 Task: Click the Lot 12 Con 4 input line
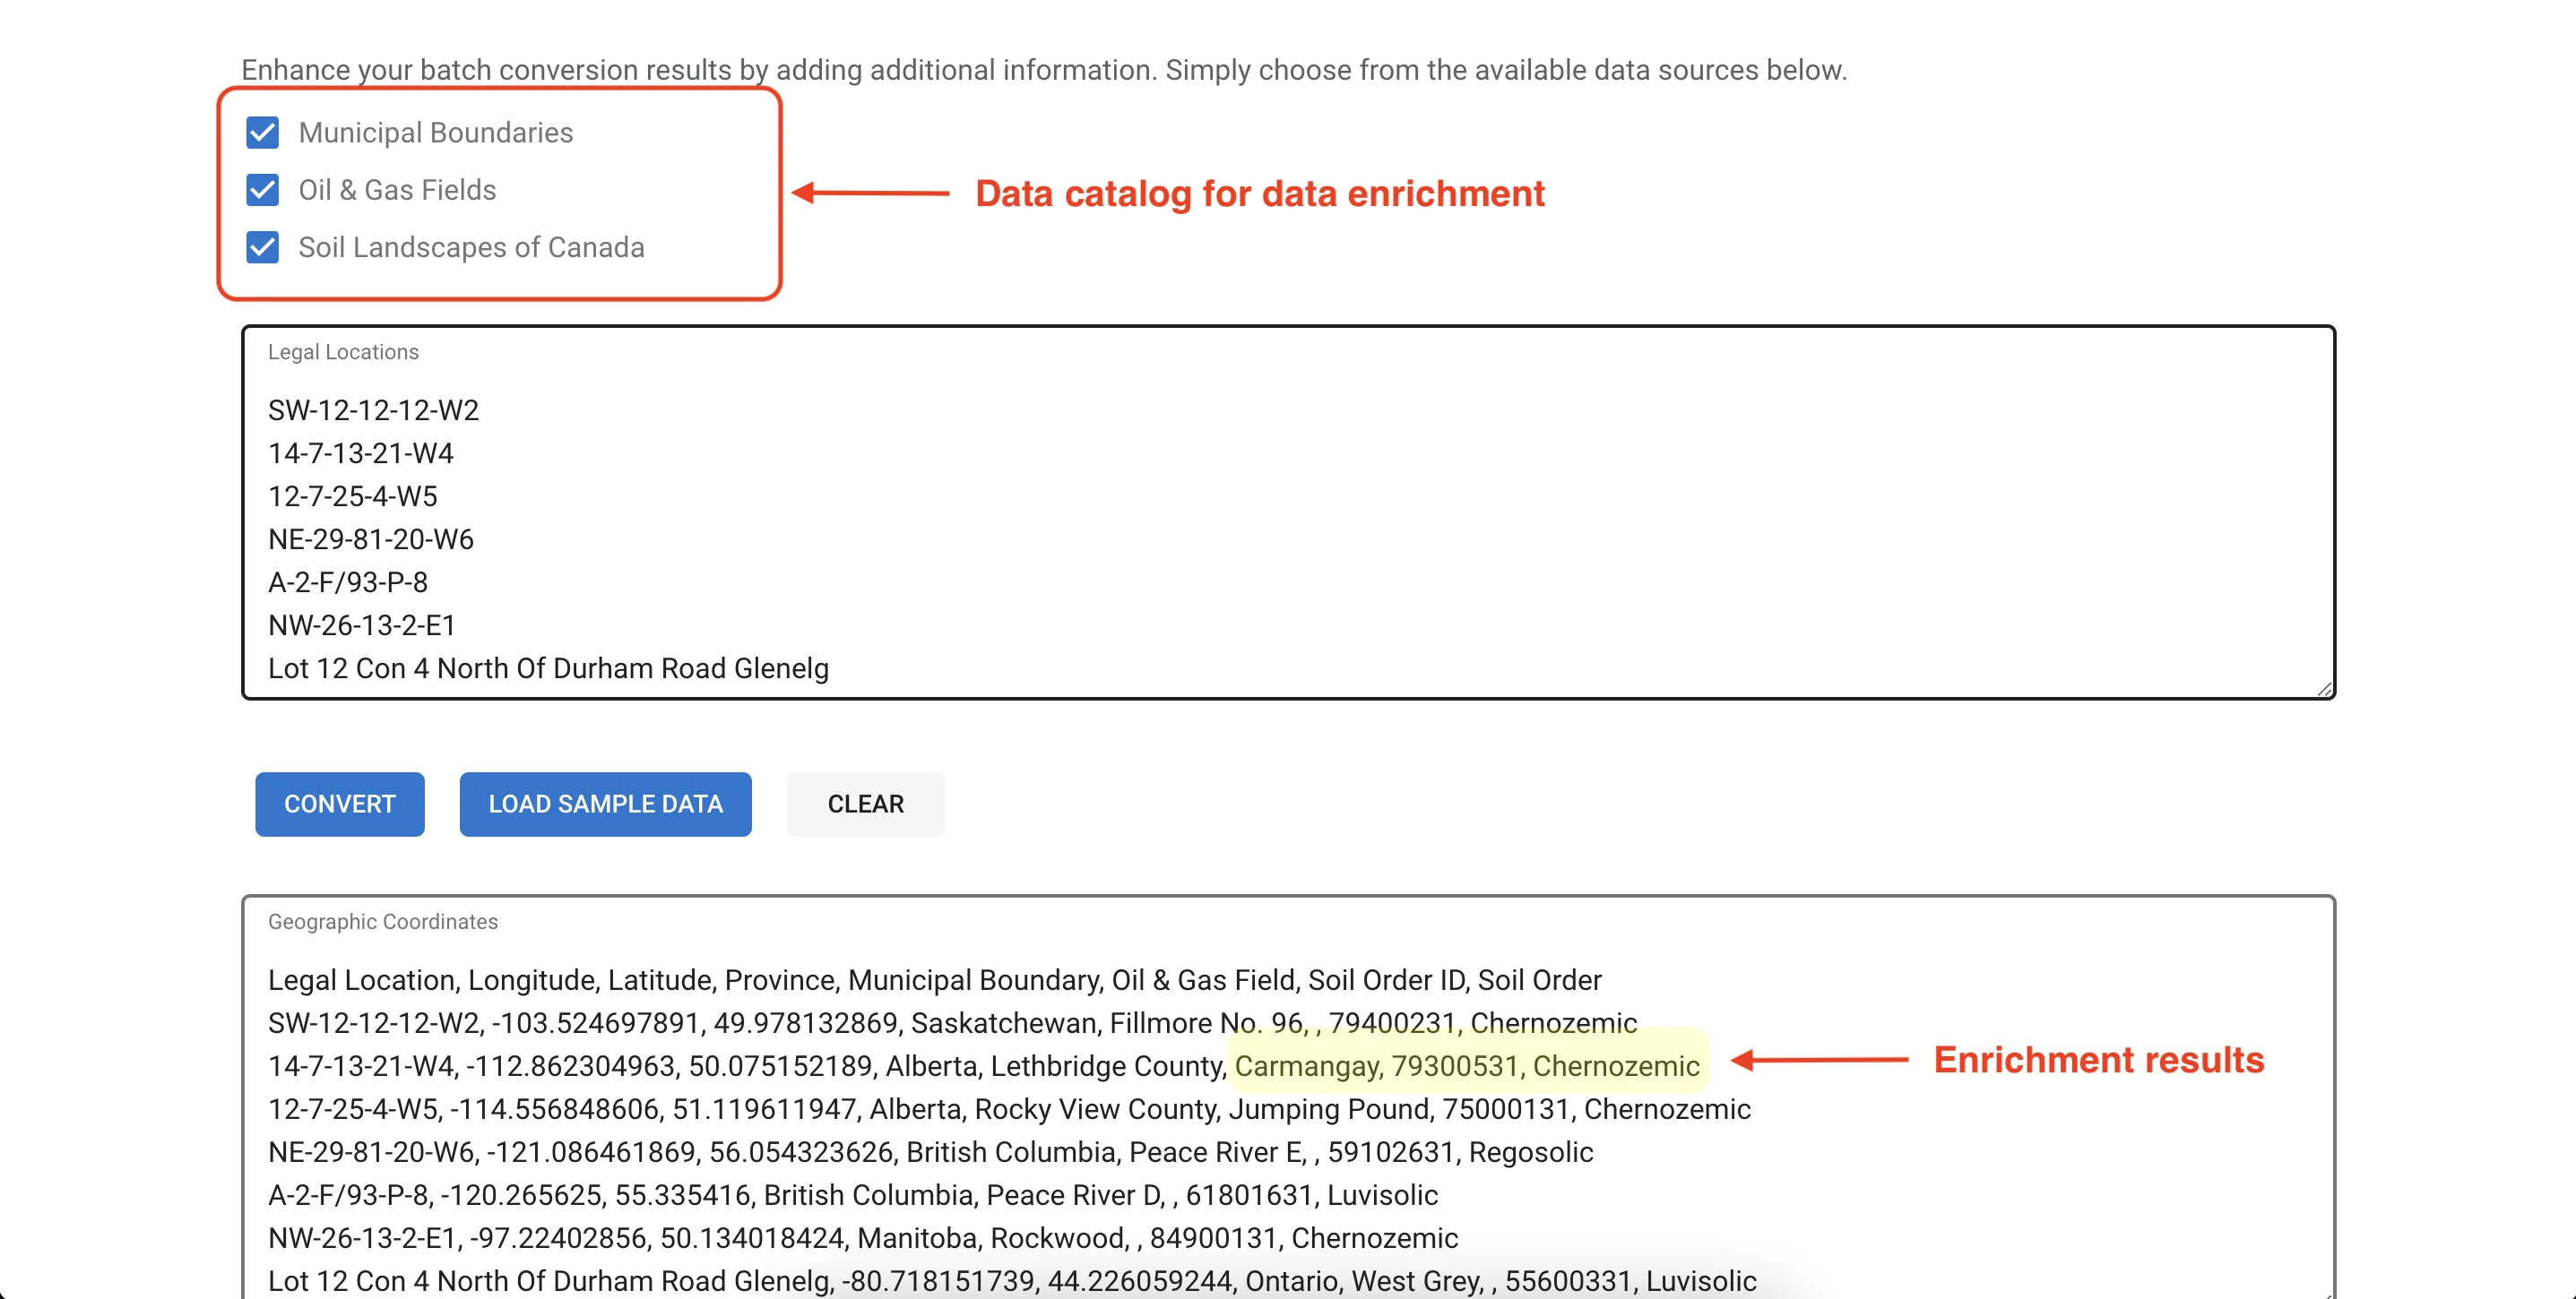pyautogui.click(x=548, y=668)
